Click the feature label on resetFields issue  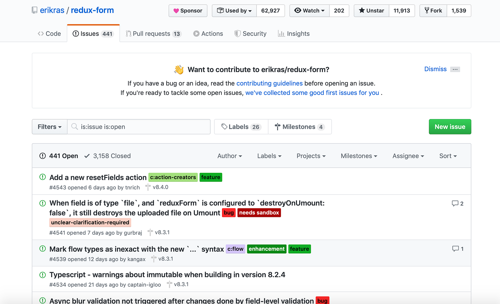211,177
